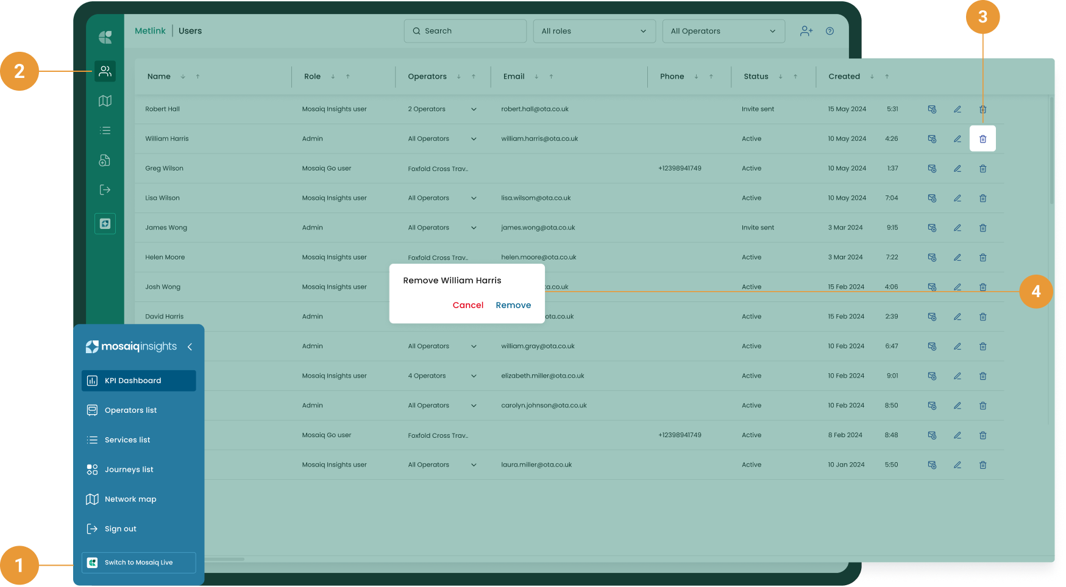Open Operators list from the menu
This screenshot has width=1066, height=587.
tap(130, 410)
